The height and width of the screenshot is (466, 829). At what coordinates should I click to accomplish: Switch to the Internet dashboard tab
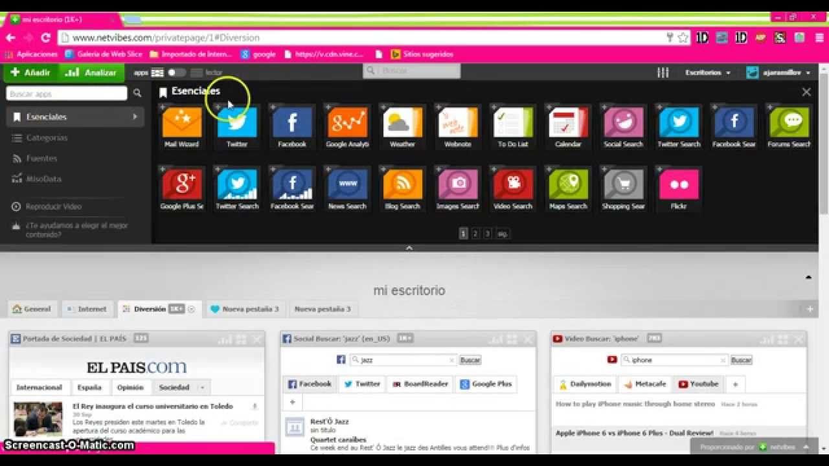click(x=86, y=309)
